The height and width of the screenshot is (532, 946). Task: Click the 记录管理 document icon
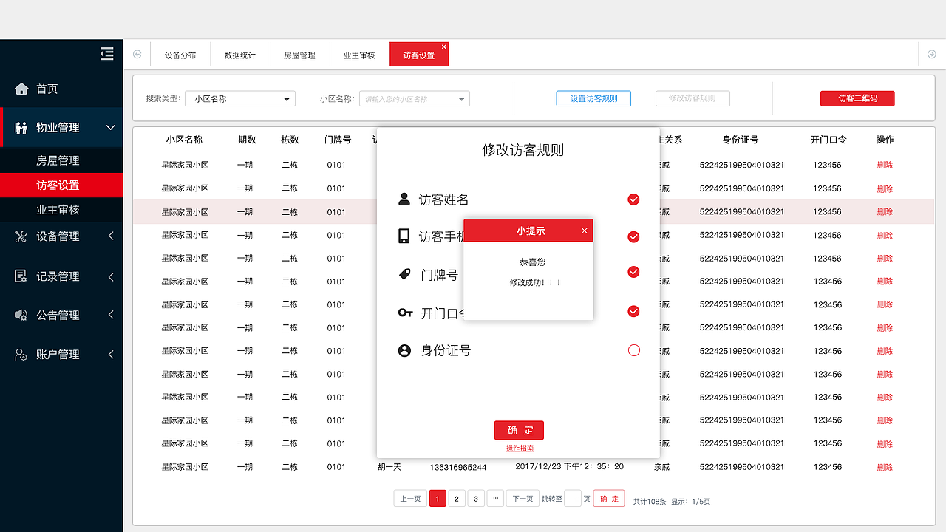[20, 276]
